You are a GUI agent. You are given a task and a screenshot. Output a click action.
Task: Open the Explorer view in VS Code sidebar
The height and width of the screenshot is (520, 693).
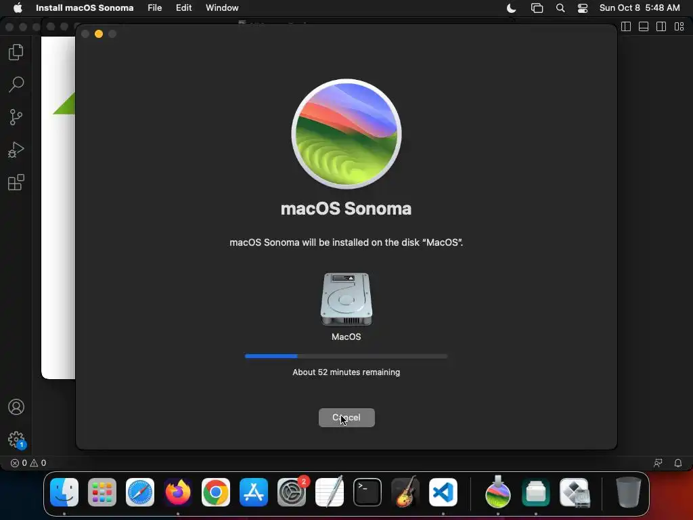16,52
